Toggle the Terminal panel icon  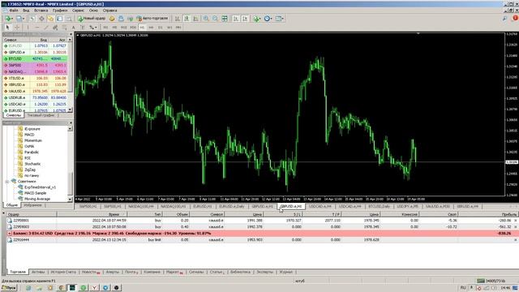tap(59, 19)
